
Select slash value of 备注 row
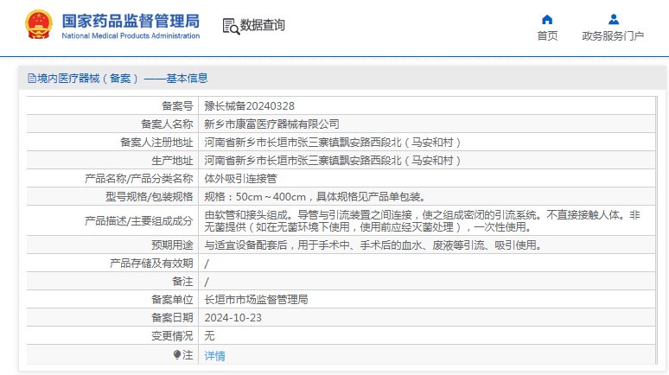pos(207,282)
